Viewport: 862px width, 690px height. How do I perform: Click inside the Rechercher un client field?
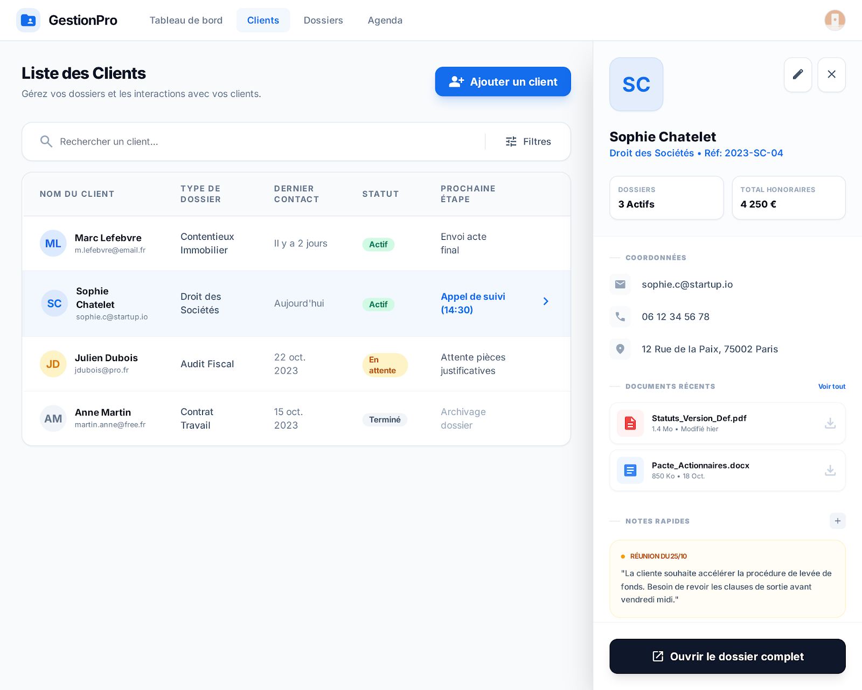[215, 141]
